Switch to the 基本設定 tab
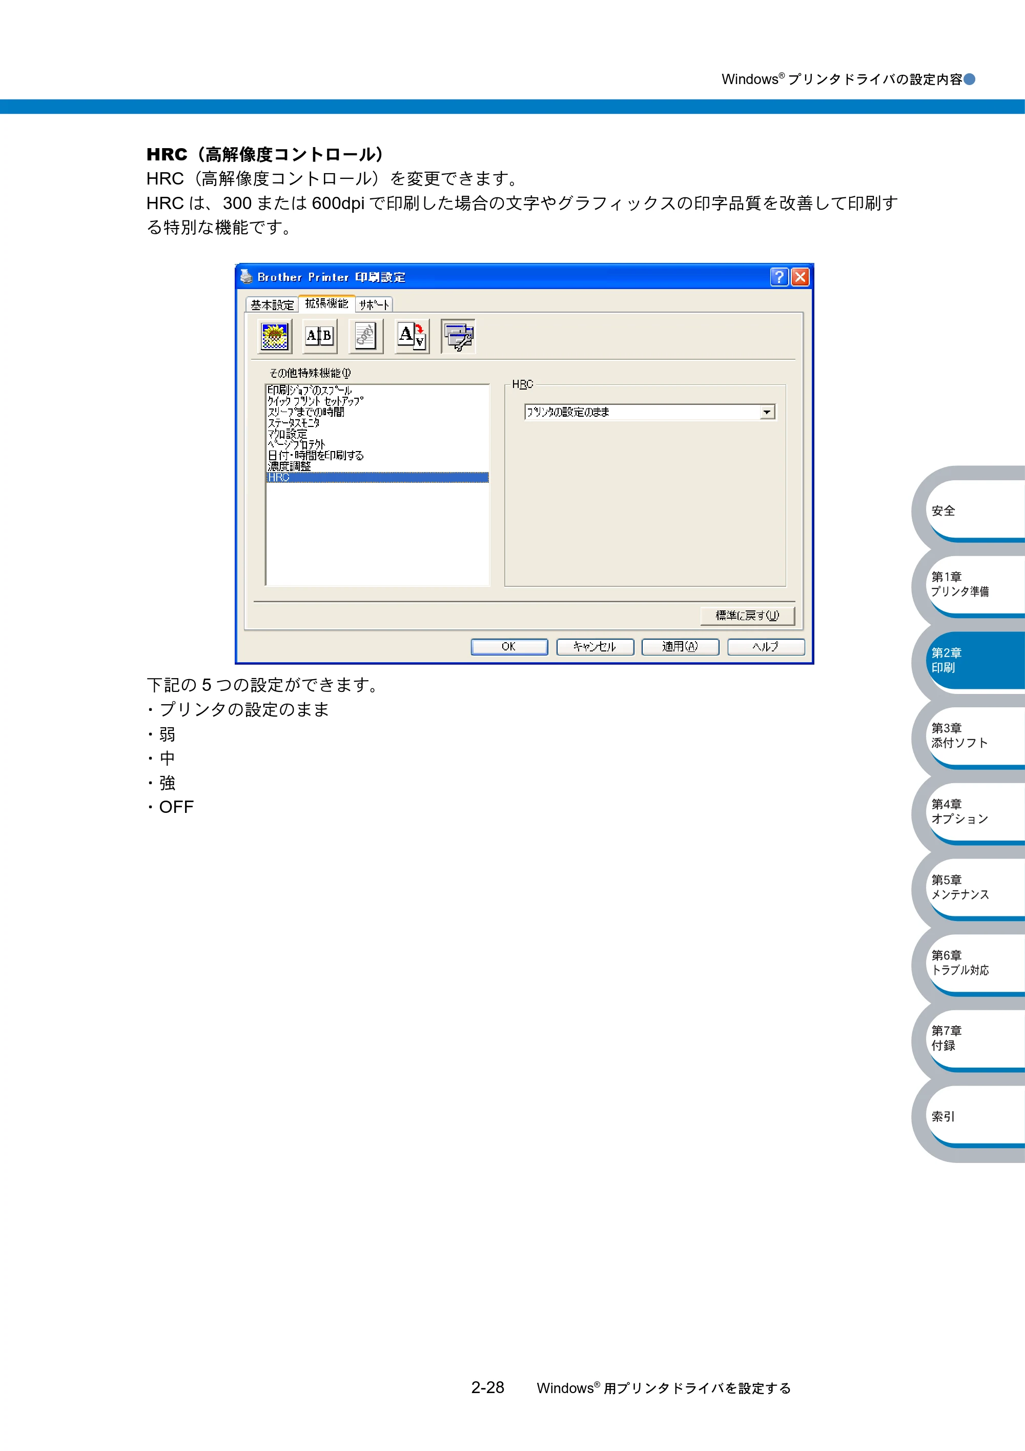This screenshot has width=1025, height=1451. tap(272, 305)
